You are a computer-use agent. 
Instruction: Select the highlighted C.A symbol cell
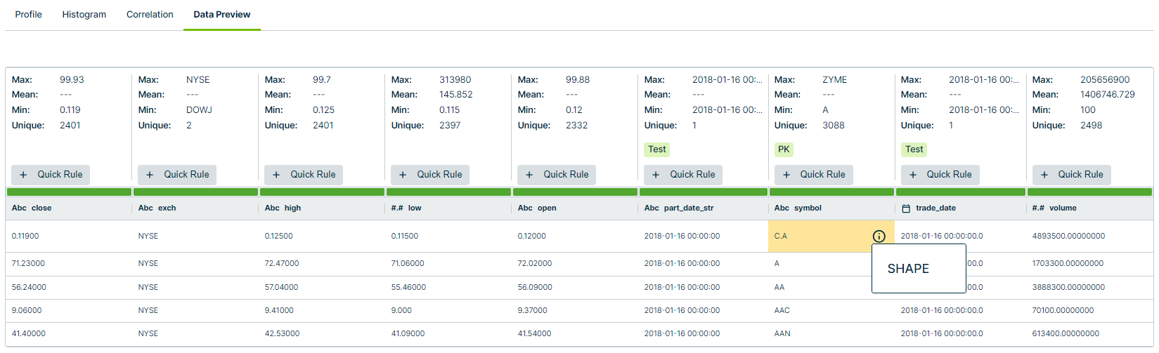coord(815,237)
